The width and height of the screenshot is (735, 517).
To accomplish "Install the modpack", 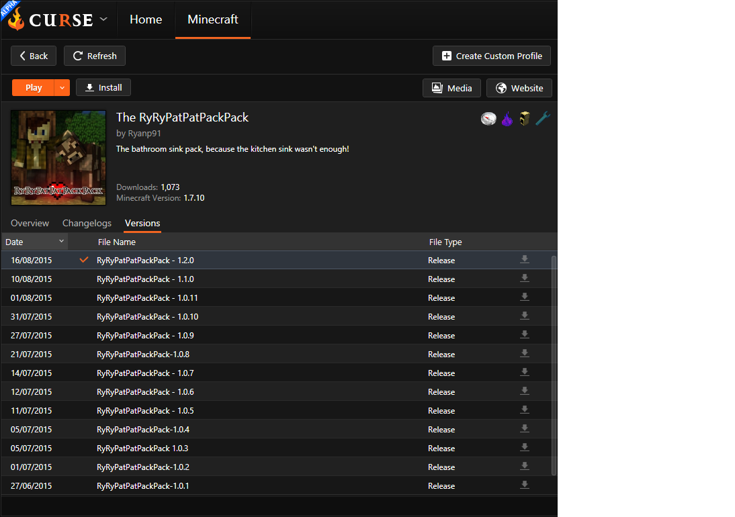I will point(103,87).
